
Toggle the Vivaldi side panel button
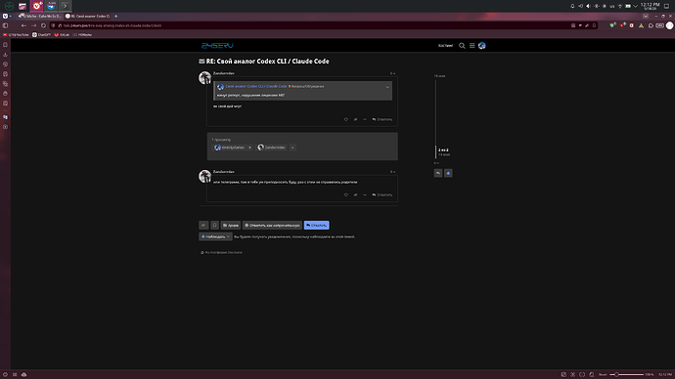click(5, 25)
